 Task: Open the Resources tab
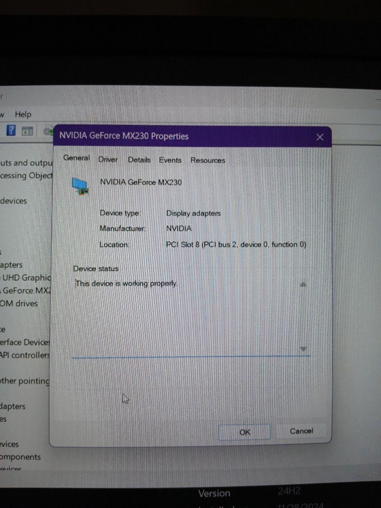[x=208, y=160]
